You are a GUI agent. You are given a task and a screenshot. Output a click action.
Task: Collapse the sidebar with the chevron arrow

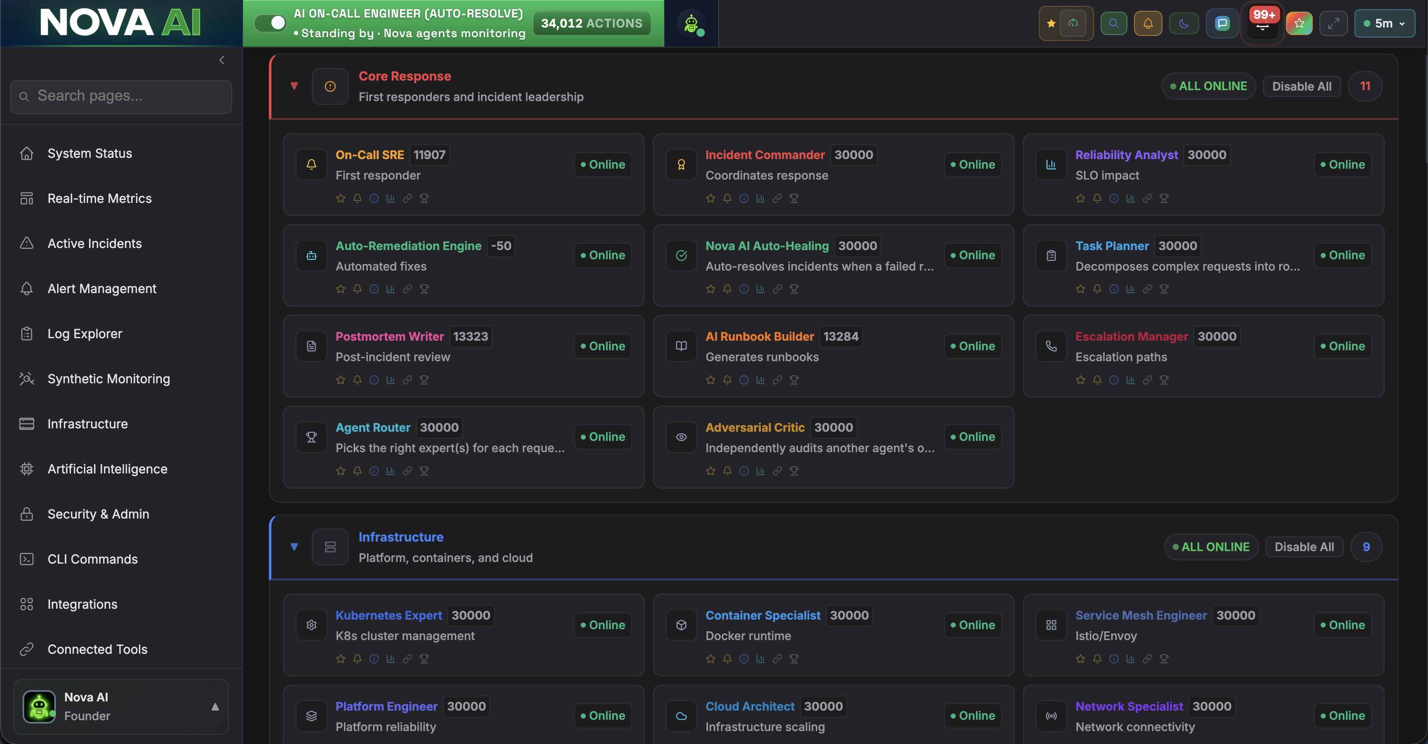click(x=222, y=60)
